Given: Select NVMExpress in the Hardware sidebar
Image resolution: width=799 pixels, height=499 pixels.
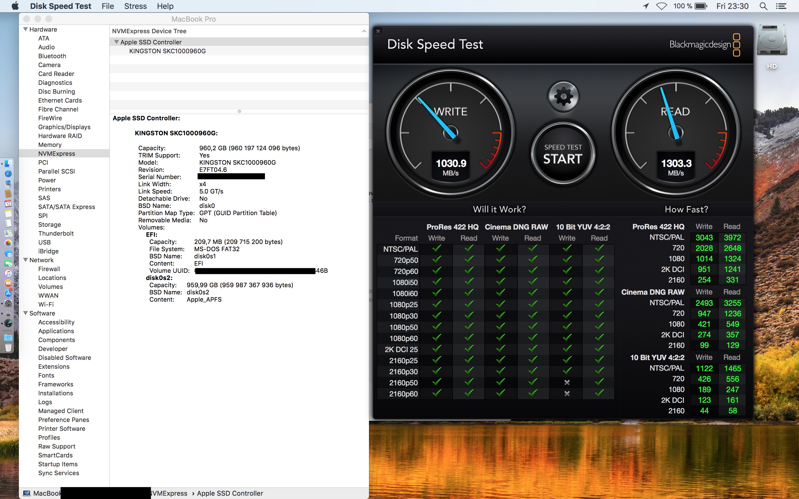Looking at the screenshot, I should (57, 154).
